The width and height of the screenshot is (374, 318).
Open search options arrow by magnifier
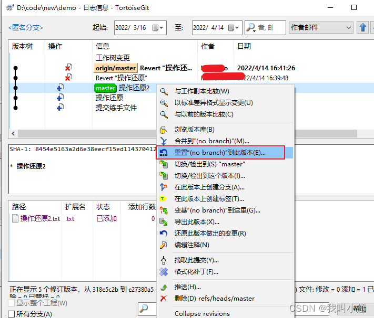click(254, 31)
